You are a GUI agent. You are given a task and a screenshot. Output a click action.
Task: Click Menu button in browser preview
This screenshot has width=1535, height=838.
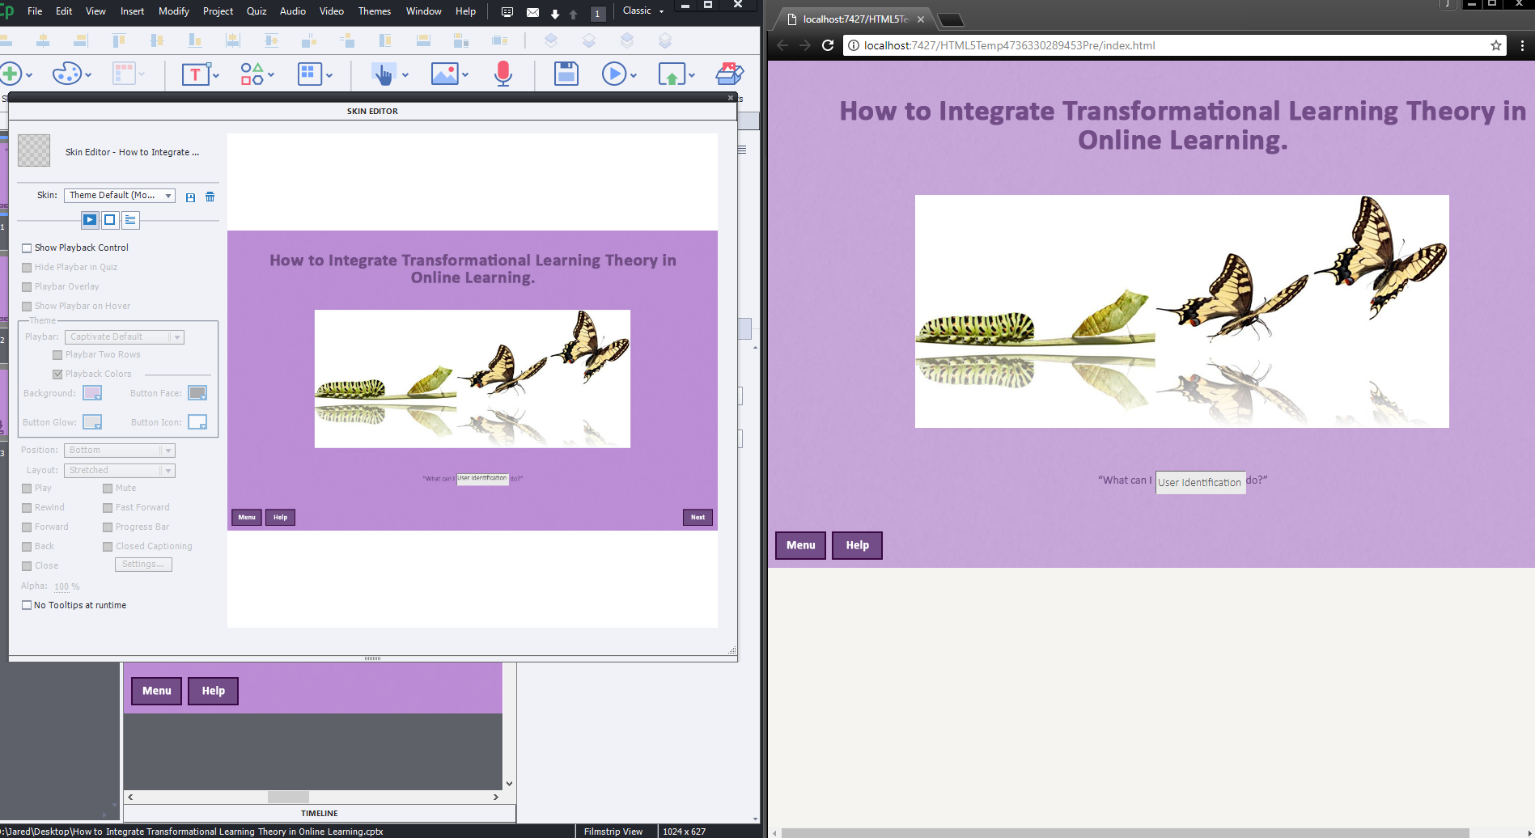tap(801, 545)
